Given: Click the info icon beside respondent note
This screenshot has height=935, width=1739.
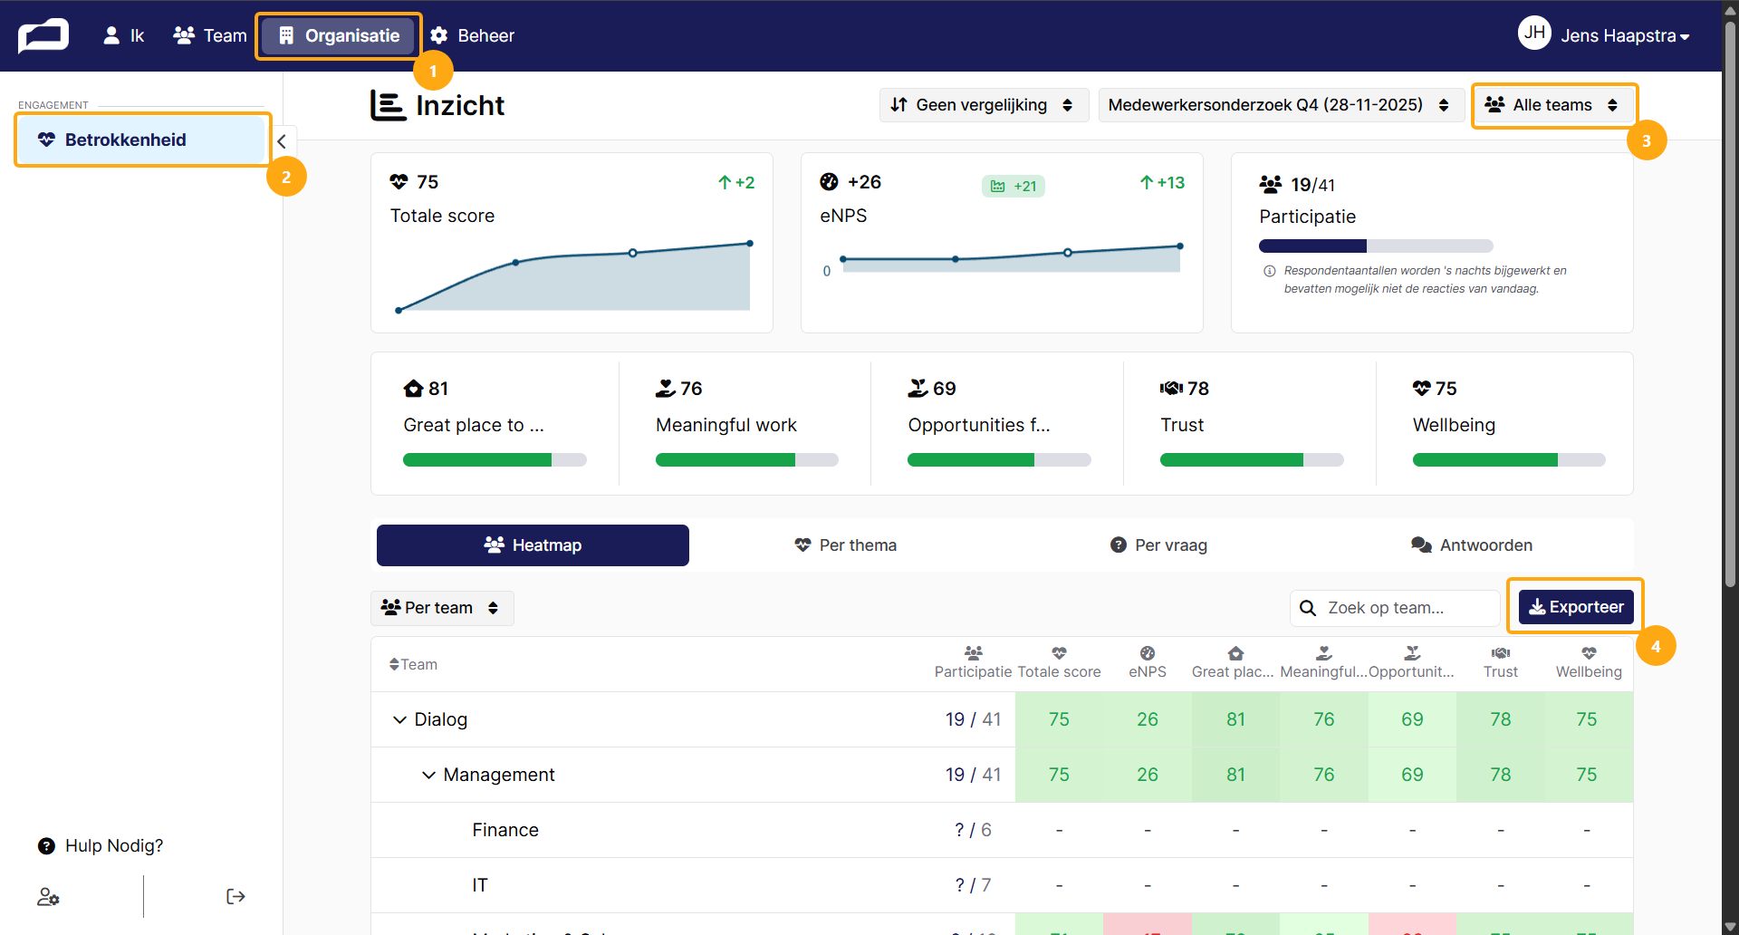Looking at the screenshot, I should coord(1269,271).
